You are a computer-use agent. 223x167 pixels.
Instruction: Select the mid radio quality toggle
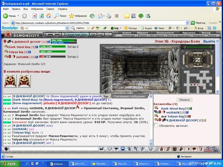[x=100, y=35]
